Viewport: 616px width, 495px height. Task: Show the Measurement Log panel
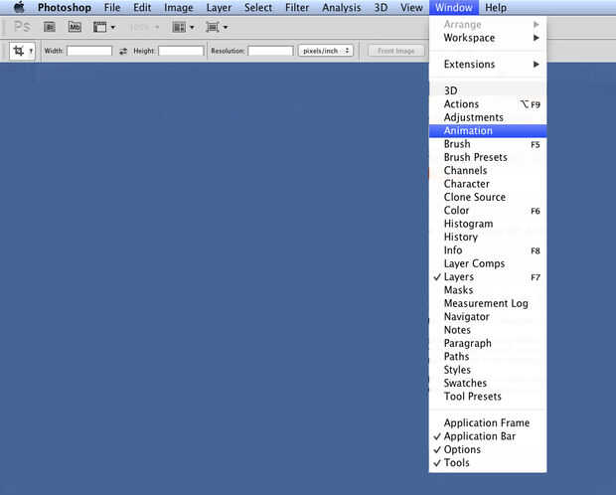tap(488, 303)
